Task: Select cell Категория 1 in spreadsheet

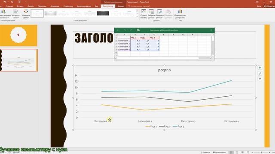Action: pos(124,41)
